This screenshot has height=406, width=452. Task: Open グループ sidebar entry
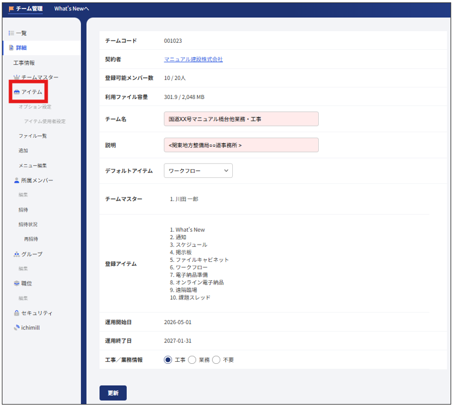click(32, 254)
